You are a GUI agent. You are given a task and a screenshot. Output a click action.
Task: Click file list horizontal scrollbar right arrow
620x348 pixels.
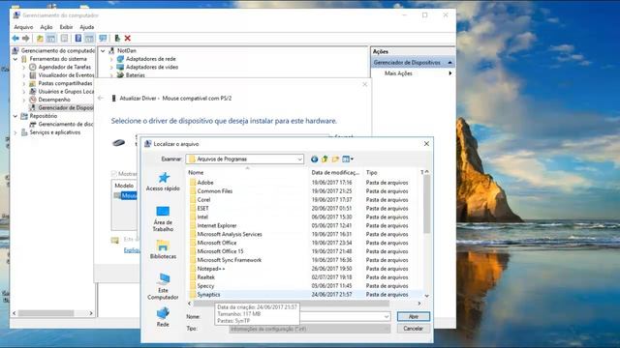pos(419,304)
